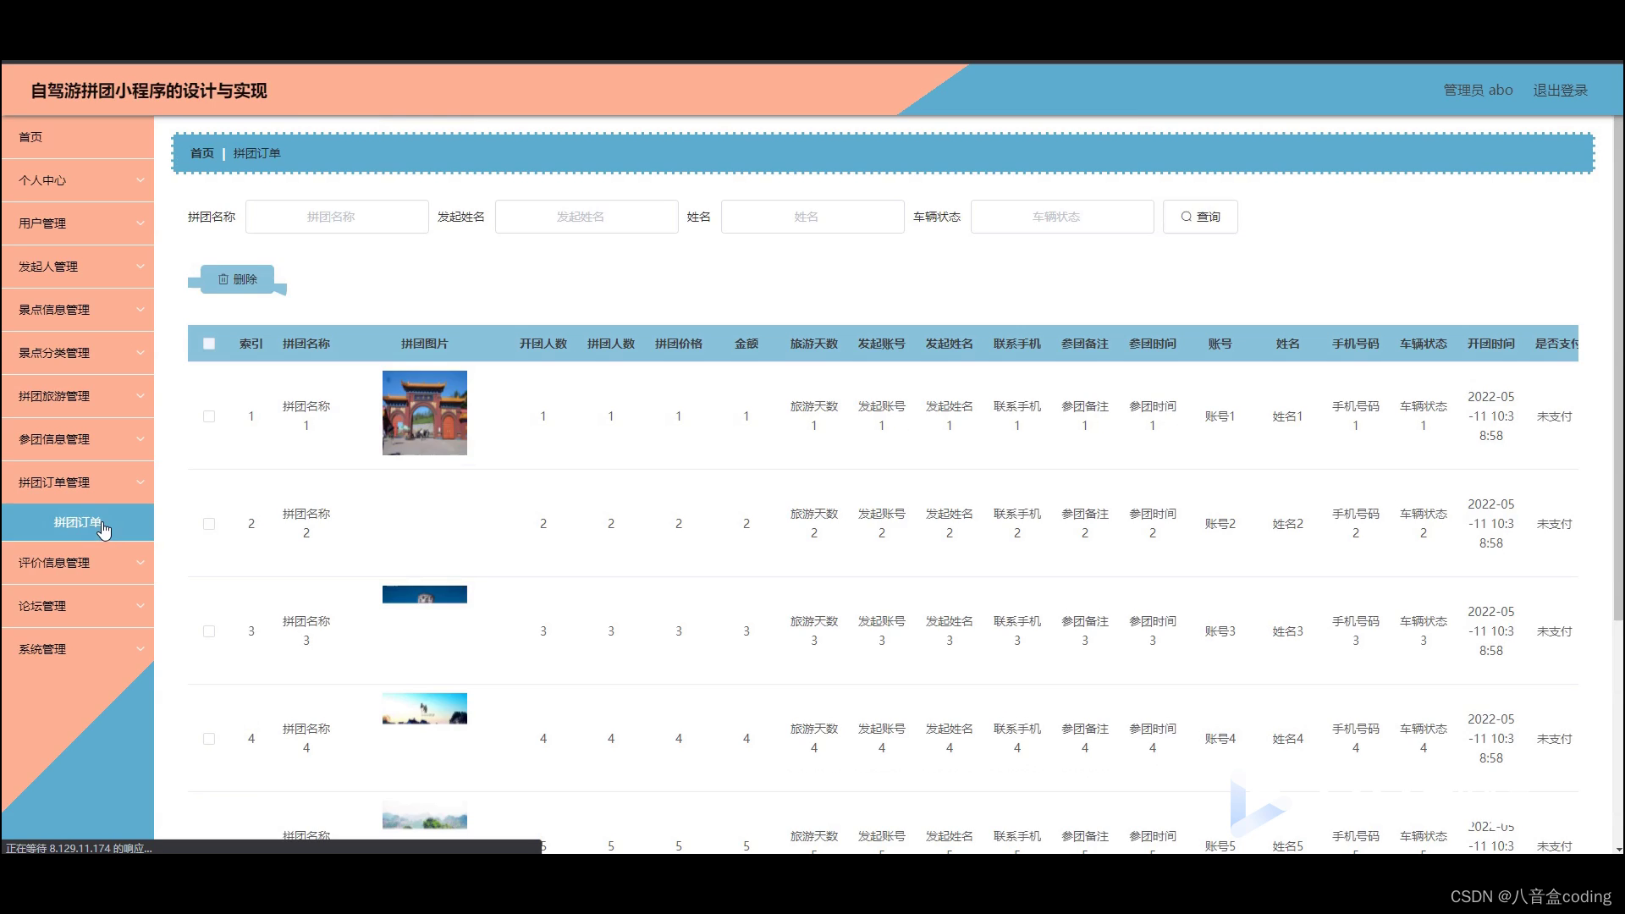Open the thumbnail image in row 拼团名称3
1625x914 pixels.
click(425, 595)
